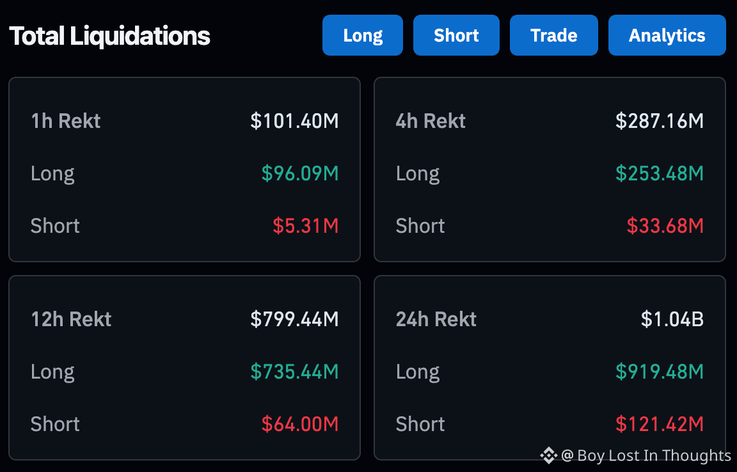737x472 pixels.
Task: Open the Trade button
Action: pos(553,35)
